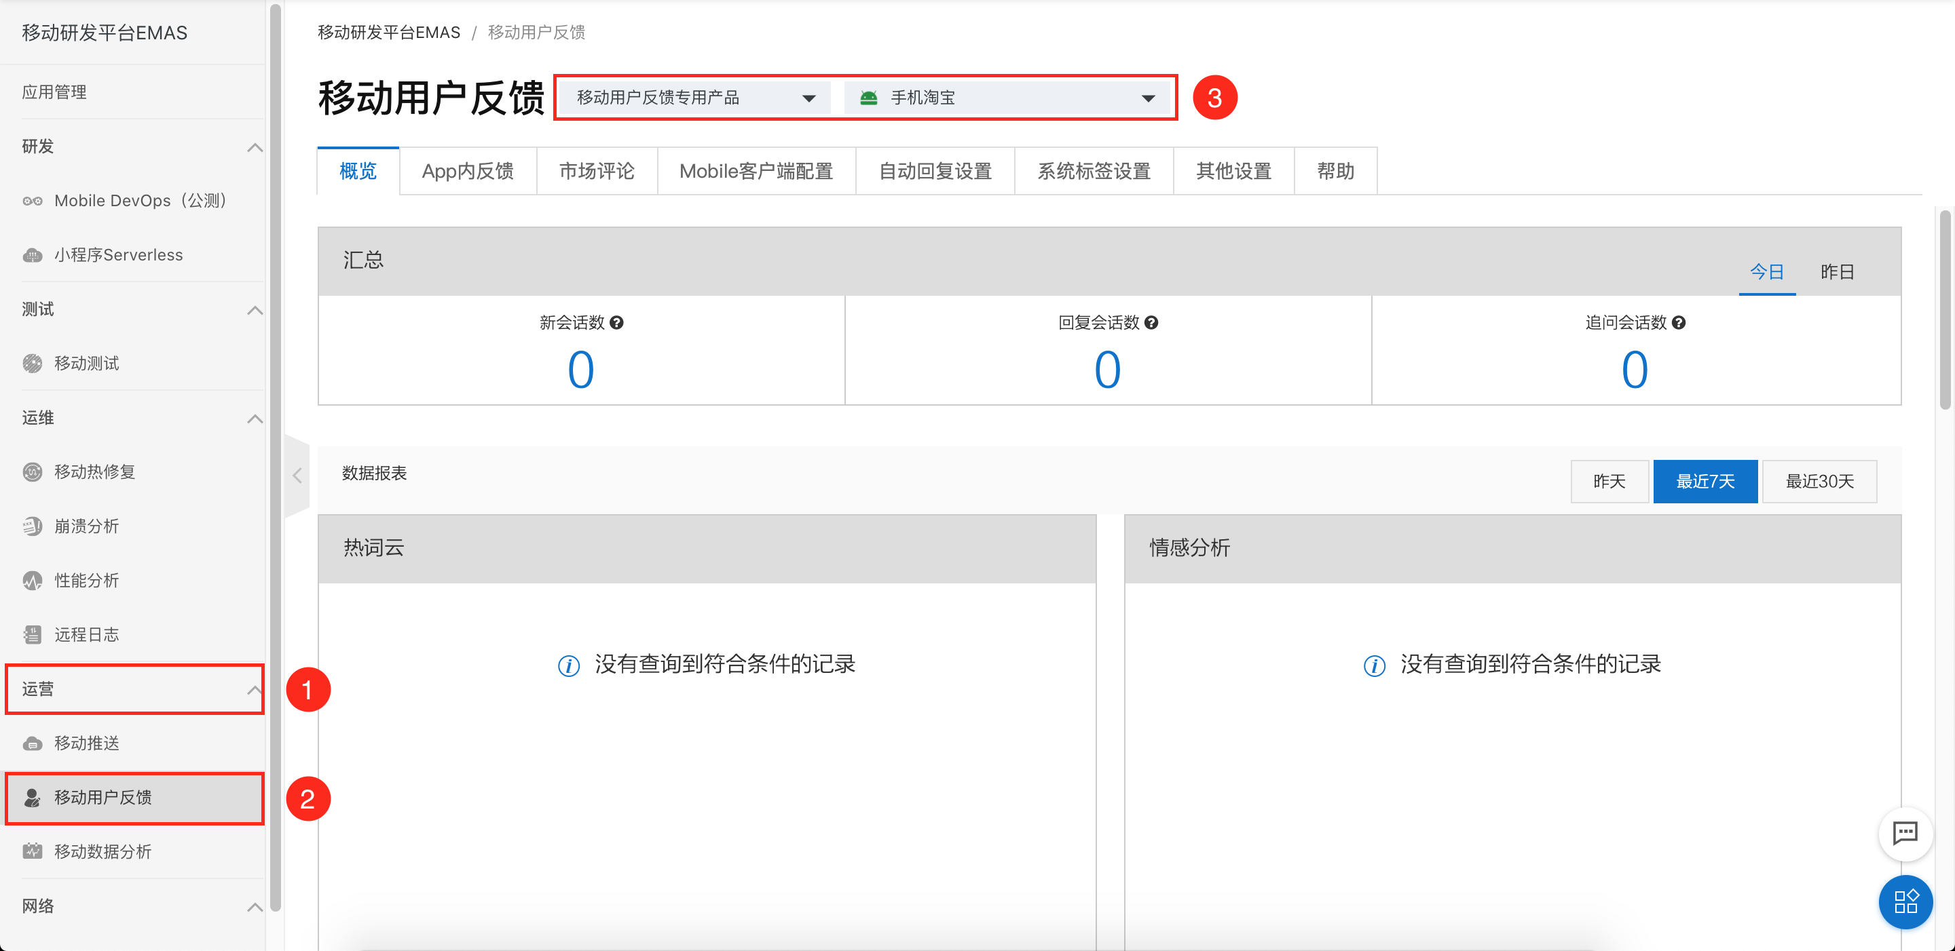Click the 最近30天 date range button
The image size is (1955, 951).
(1820, 482)
